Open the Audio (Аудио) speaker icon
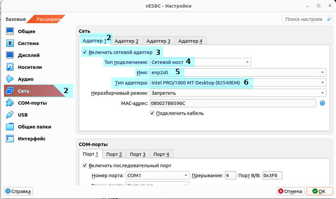Viewport: 336px width, 199px height. pyautogui.click(x=10, y=79)
